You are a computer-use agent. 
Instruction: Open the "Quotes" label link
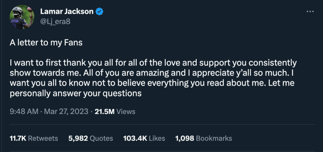[101, 138]
